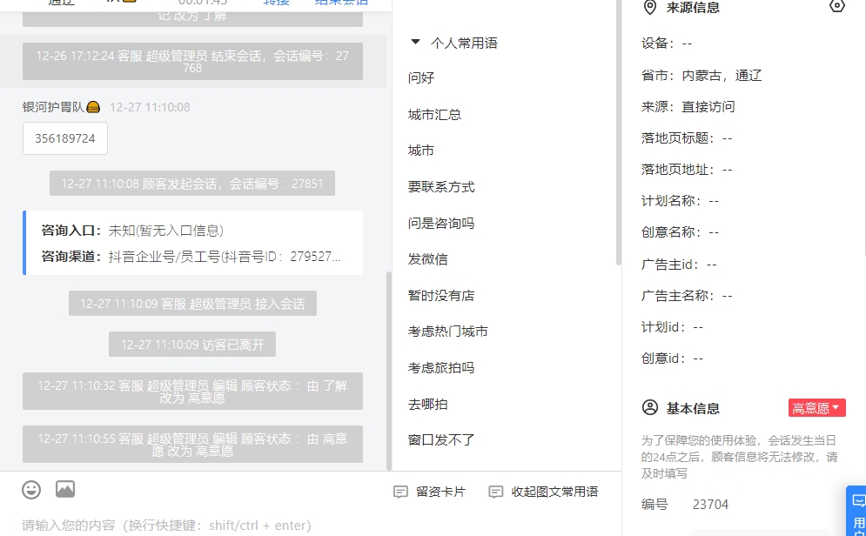
Task: Click the 咨询渠道 抖音企业号 line
Action: coord(191,257)
